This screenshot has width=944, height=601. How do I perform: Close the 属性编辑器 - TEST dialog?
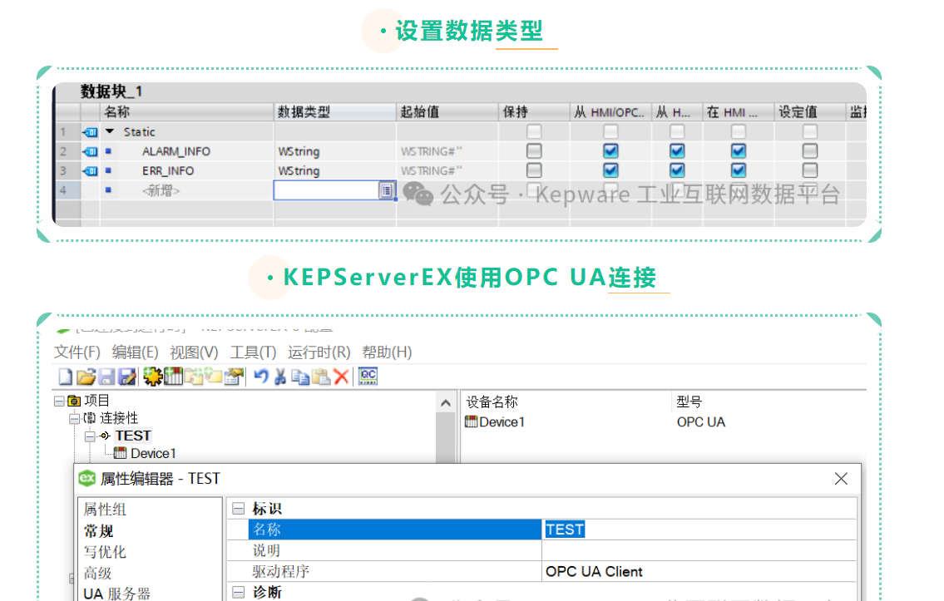coord(841,479)
